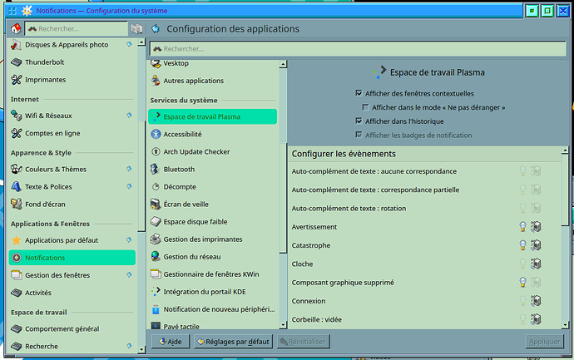This screenshot has width=574, height=360.
Task: Select the Espace disque faible icon
Action: click(156, 221)
